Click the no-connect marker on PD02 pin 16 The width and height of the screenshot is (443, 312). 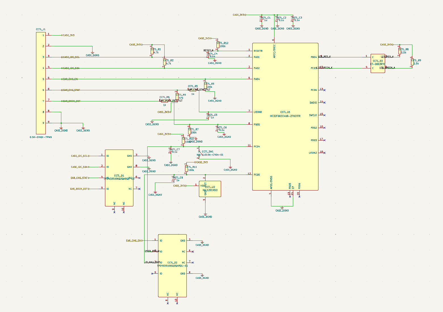click(325, 128)
